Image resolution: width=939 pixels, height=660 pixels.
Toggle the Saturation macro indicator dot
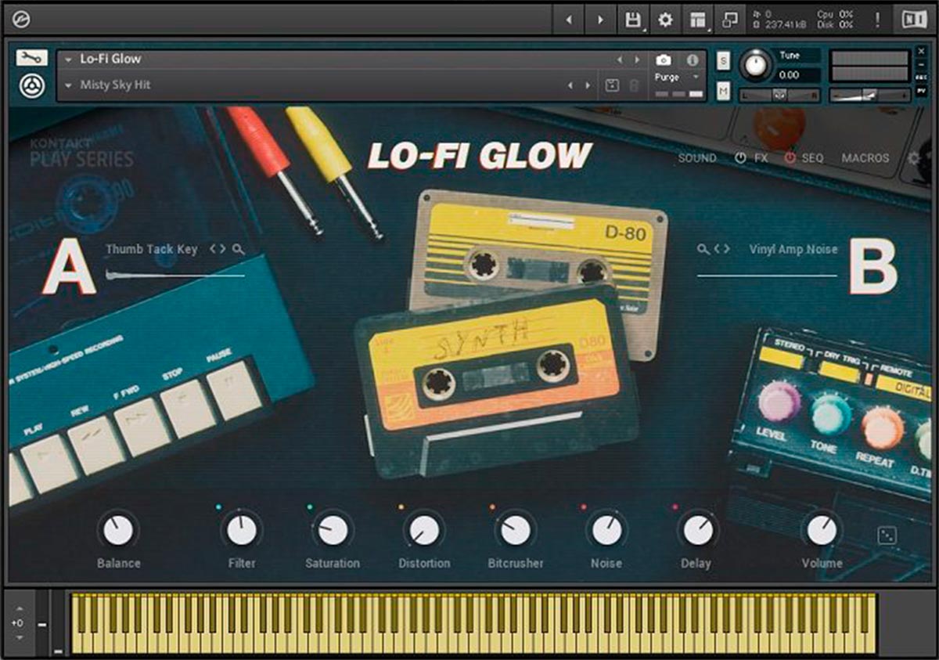(x=310, y=507)
